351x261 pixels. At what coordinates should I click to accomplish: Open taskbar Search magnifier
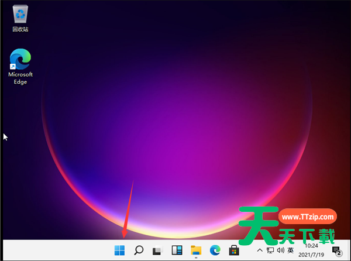(x=139, y=250)
